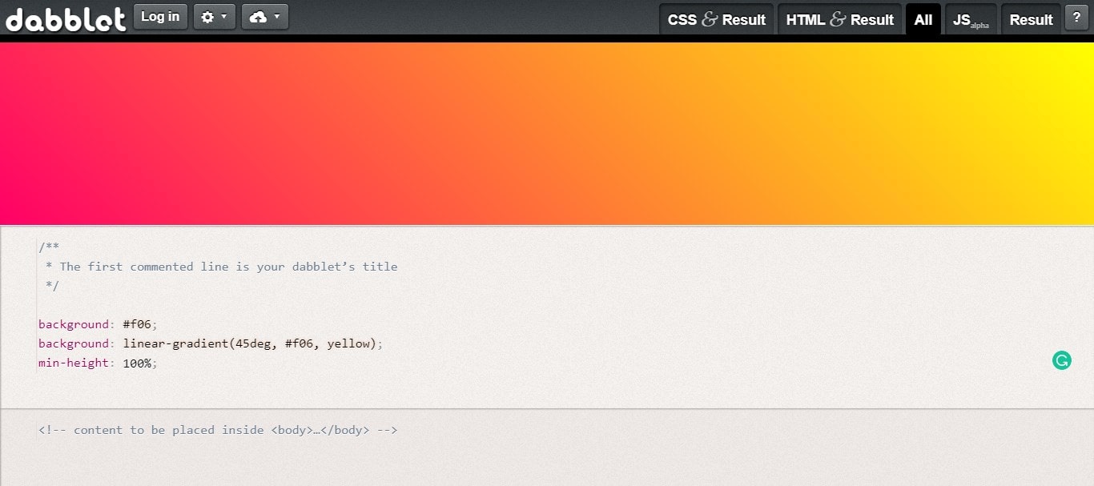The width and height of the screenshot is (1094, 486).
Task: Open the settings gear menu
Action: pos(208,16)
